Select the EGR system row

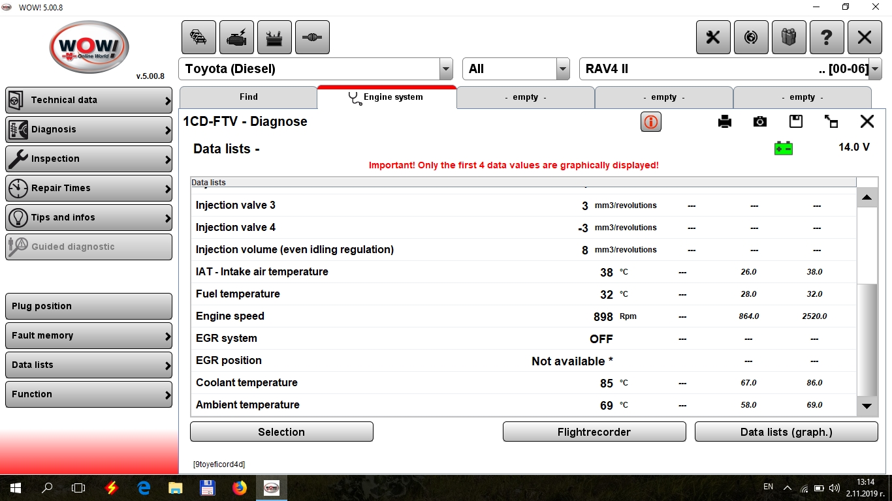pyautogui.click(x=523, y=339)
